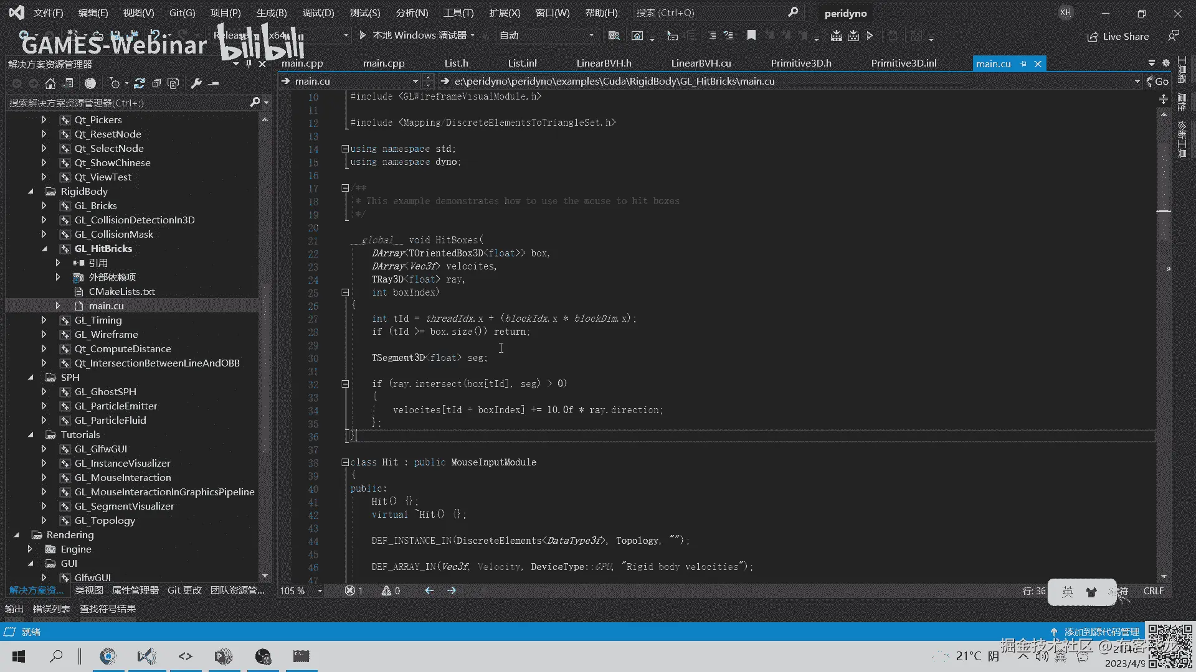
Task: Switch to the LinearBVH.cu tab
Action: tap(701, 63)
